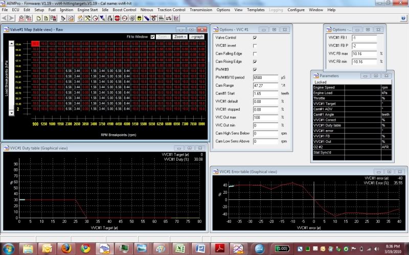The height and width of the screenshot is (255, 409).
Task: Click the gear shift pattern toolbar icon
Action: tap(161, 18)
